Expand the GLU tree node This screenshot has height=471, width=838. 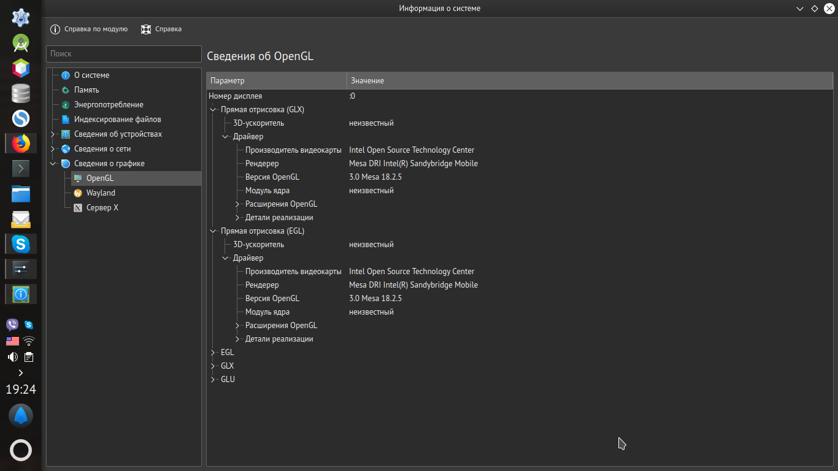(213, 380)
